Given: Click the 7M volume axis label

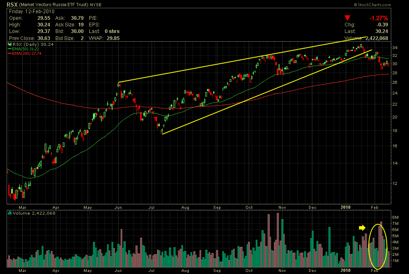Looking at the screenshot, I should click(395, 224).
